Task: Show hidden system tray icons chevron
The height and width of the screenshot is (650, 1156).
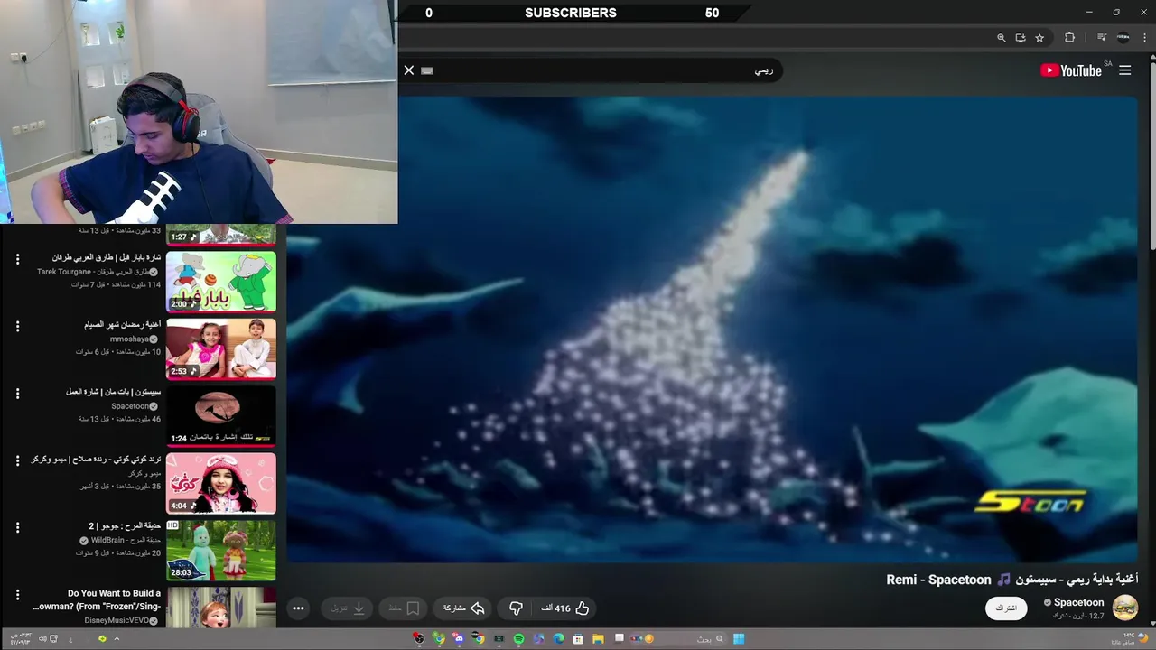Action: 117,639
